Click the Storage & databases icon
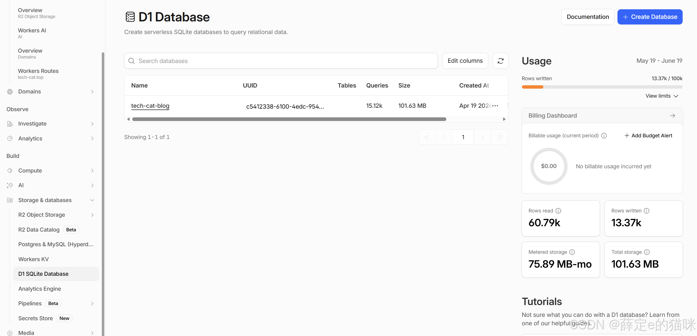 [x=10, y=200]
